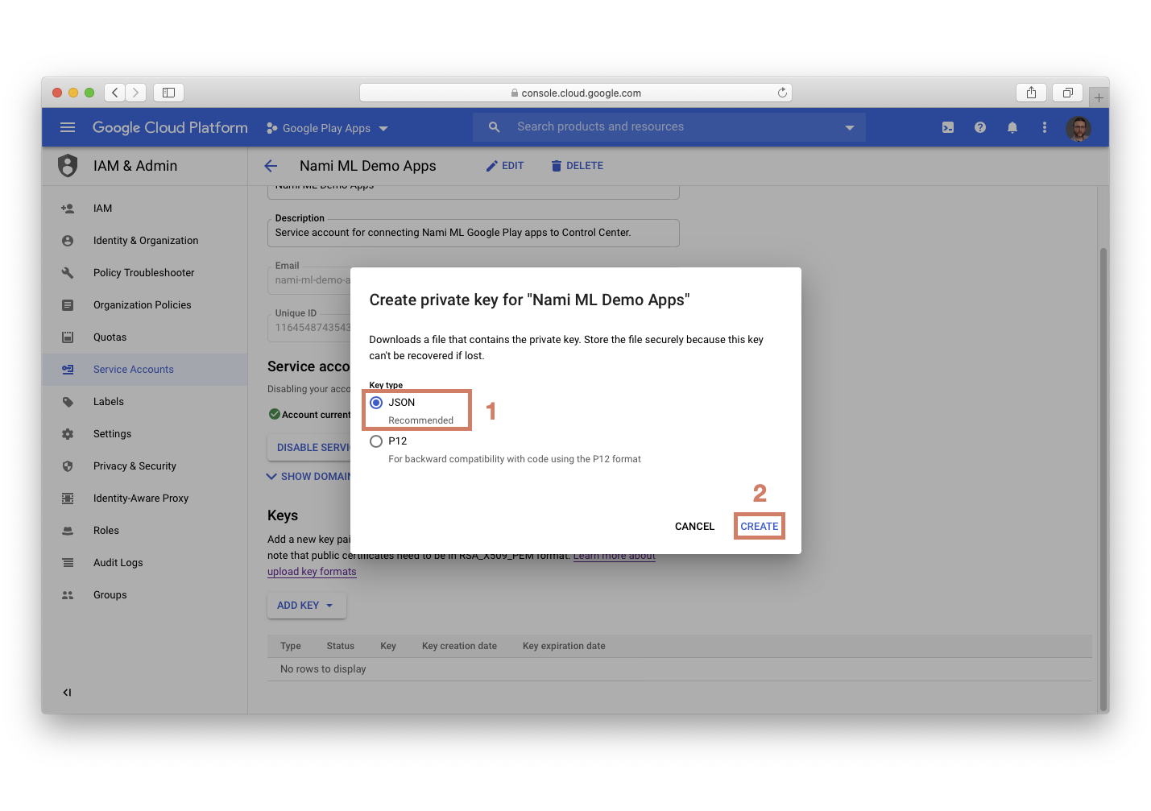This screenshot has height=811, width=1151.
Task: Click the Policy Troubleshooter wrench icon
Action: (68, 273)
